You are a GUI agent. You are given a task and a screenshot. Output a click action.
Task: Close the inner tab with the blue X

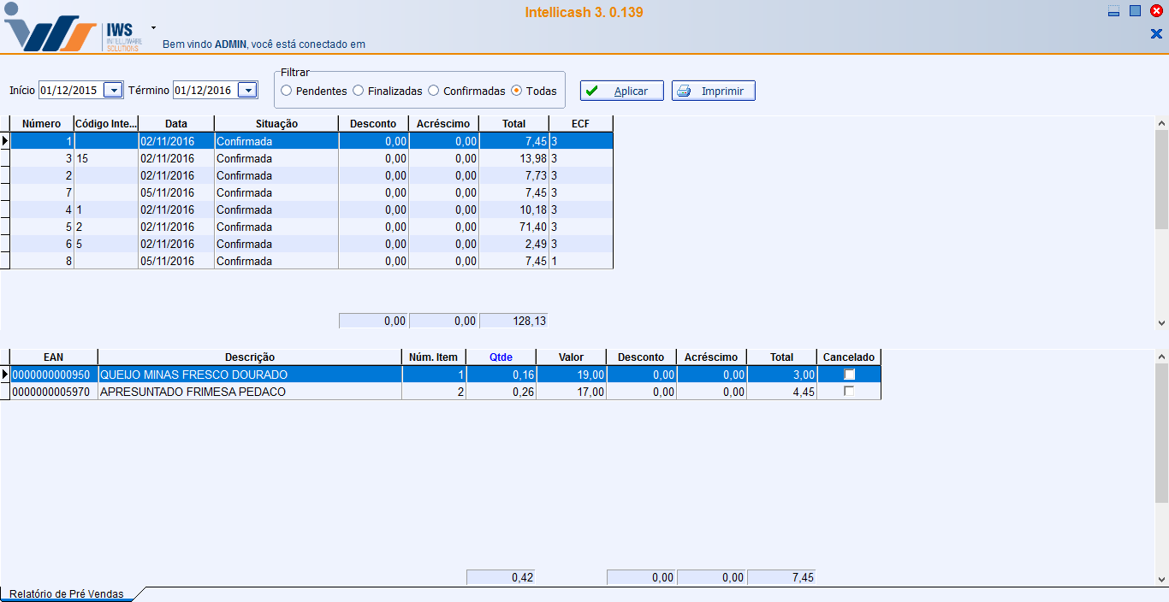[1156, 34]
